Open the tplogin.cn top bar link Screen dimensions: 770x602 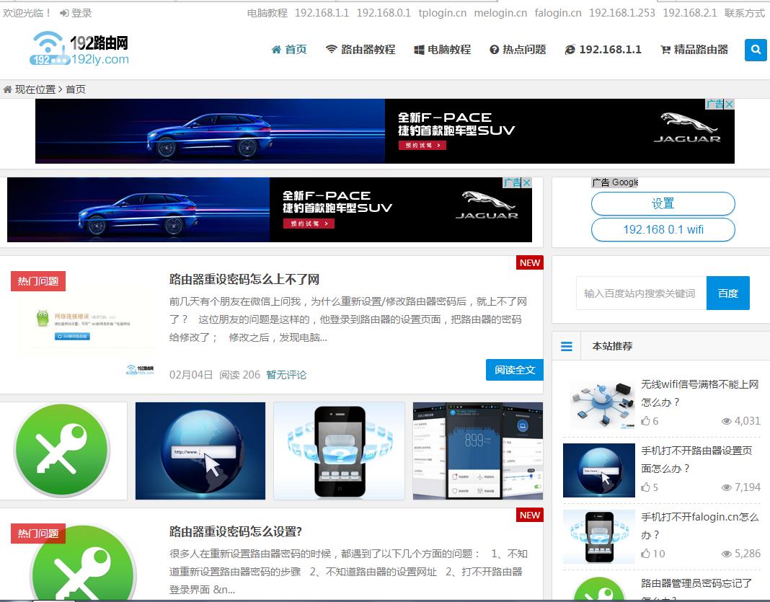coord(443,13)
